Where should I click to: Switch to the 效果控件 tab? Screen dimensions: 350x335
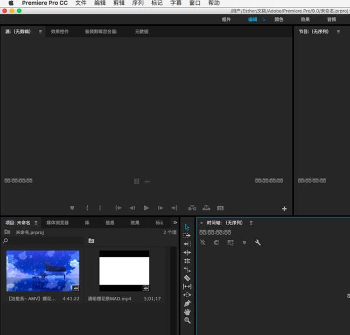click(60, 32)
